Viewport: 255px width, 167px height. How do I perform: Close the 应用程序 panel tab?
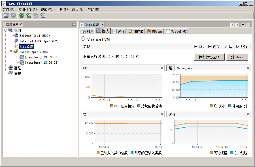(21, 24)
